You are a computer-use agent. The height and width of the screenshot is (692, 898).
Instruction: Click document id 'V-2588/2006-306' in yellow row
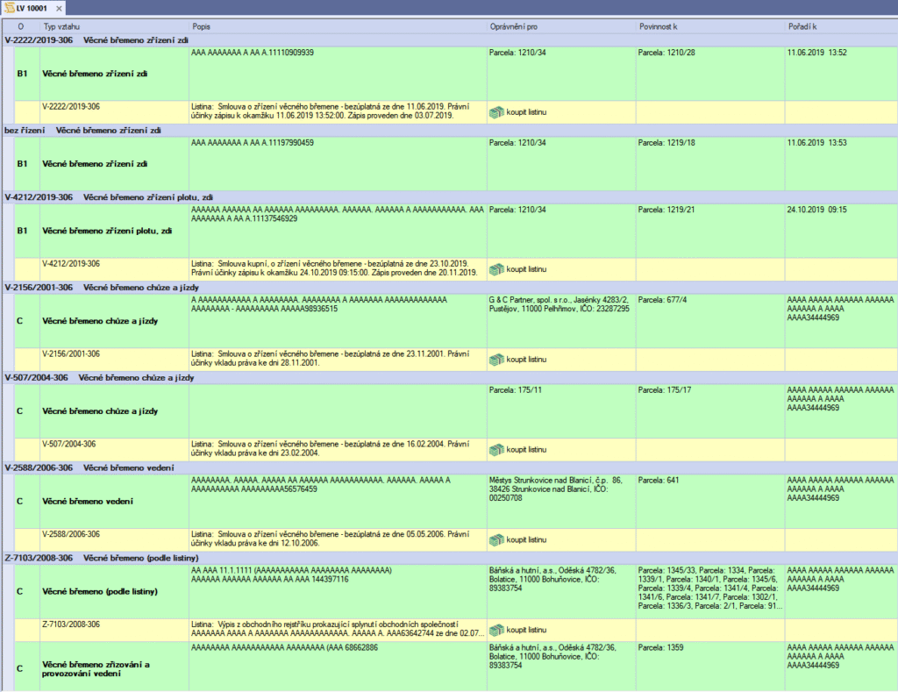click(x=71, y=534)
